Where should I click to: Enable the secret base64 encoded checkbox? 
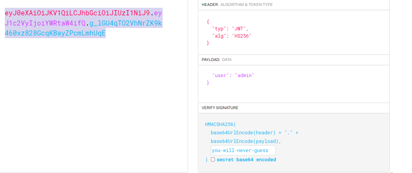click(213, 160)
